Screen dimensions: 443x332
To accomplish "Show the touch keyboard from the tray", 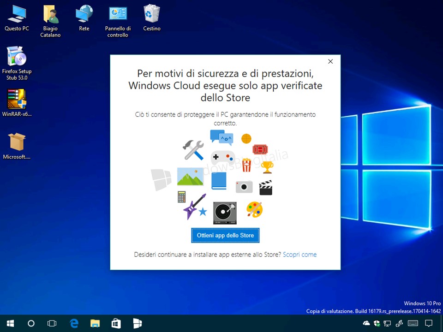I will point(413,323).
